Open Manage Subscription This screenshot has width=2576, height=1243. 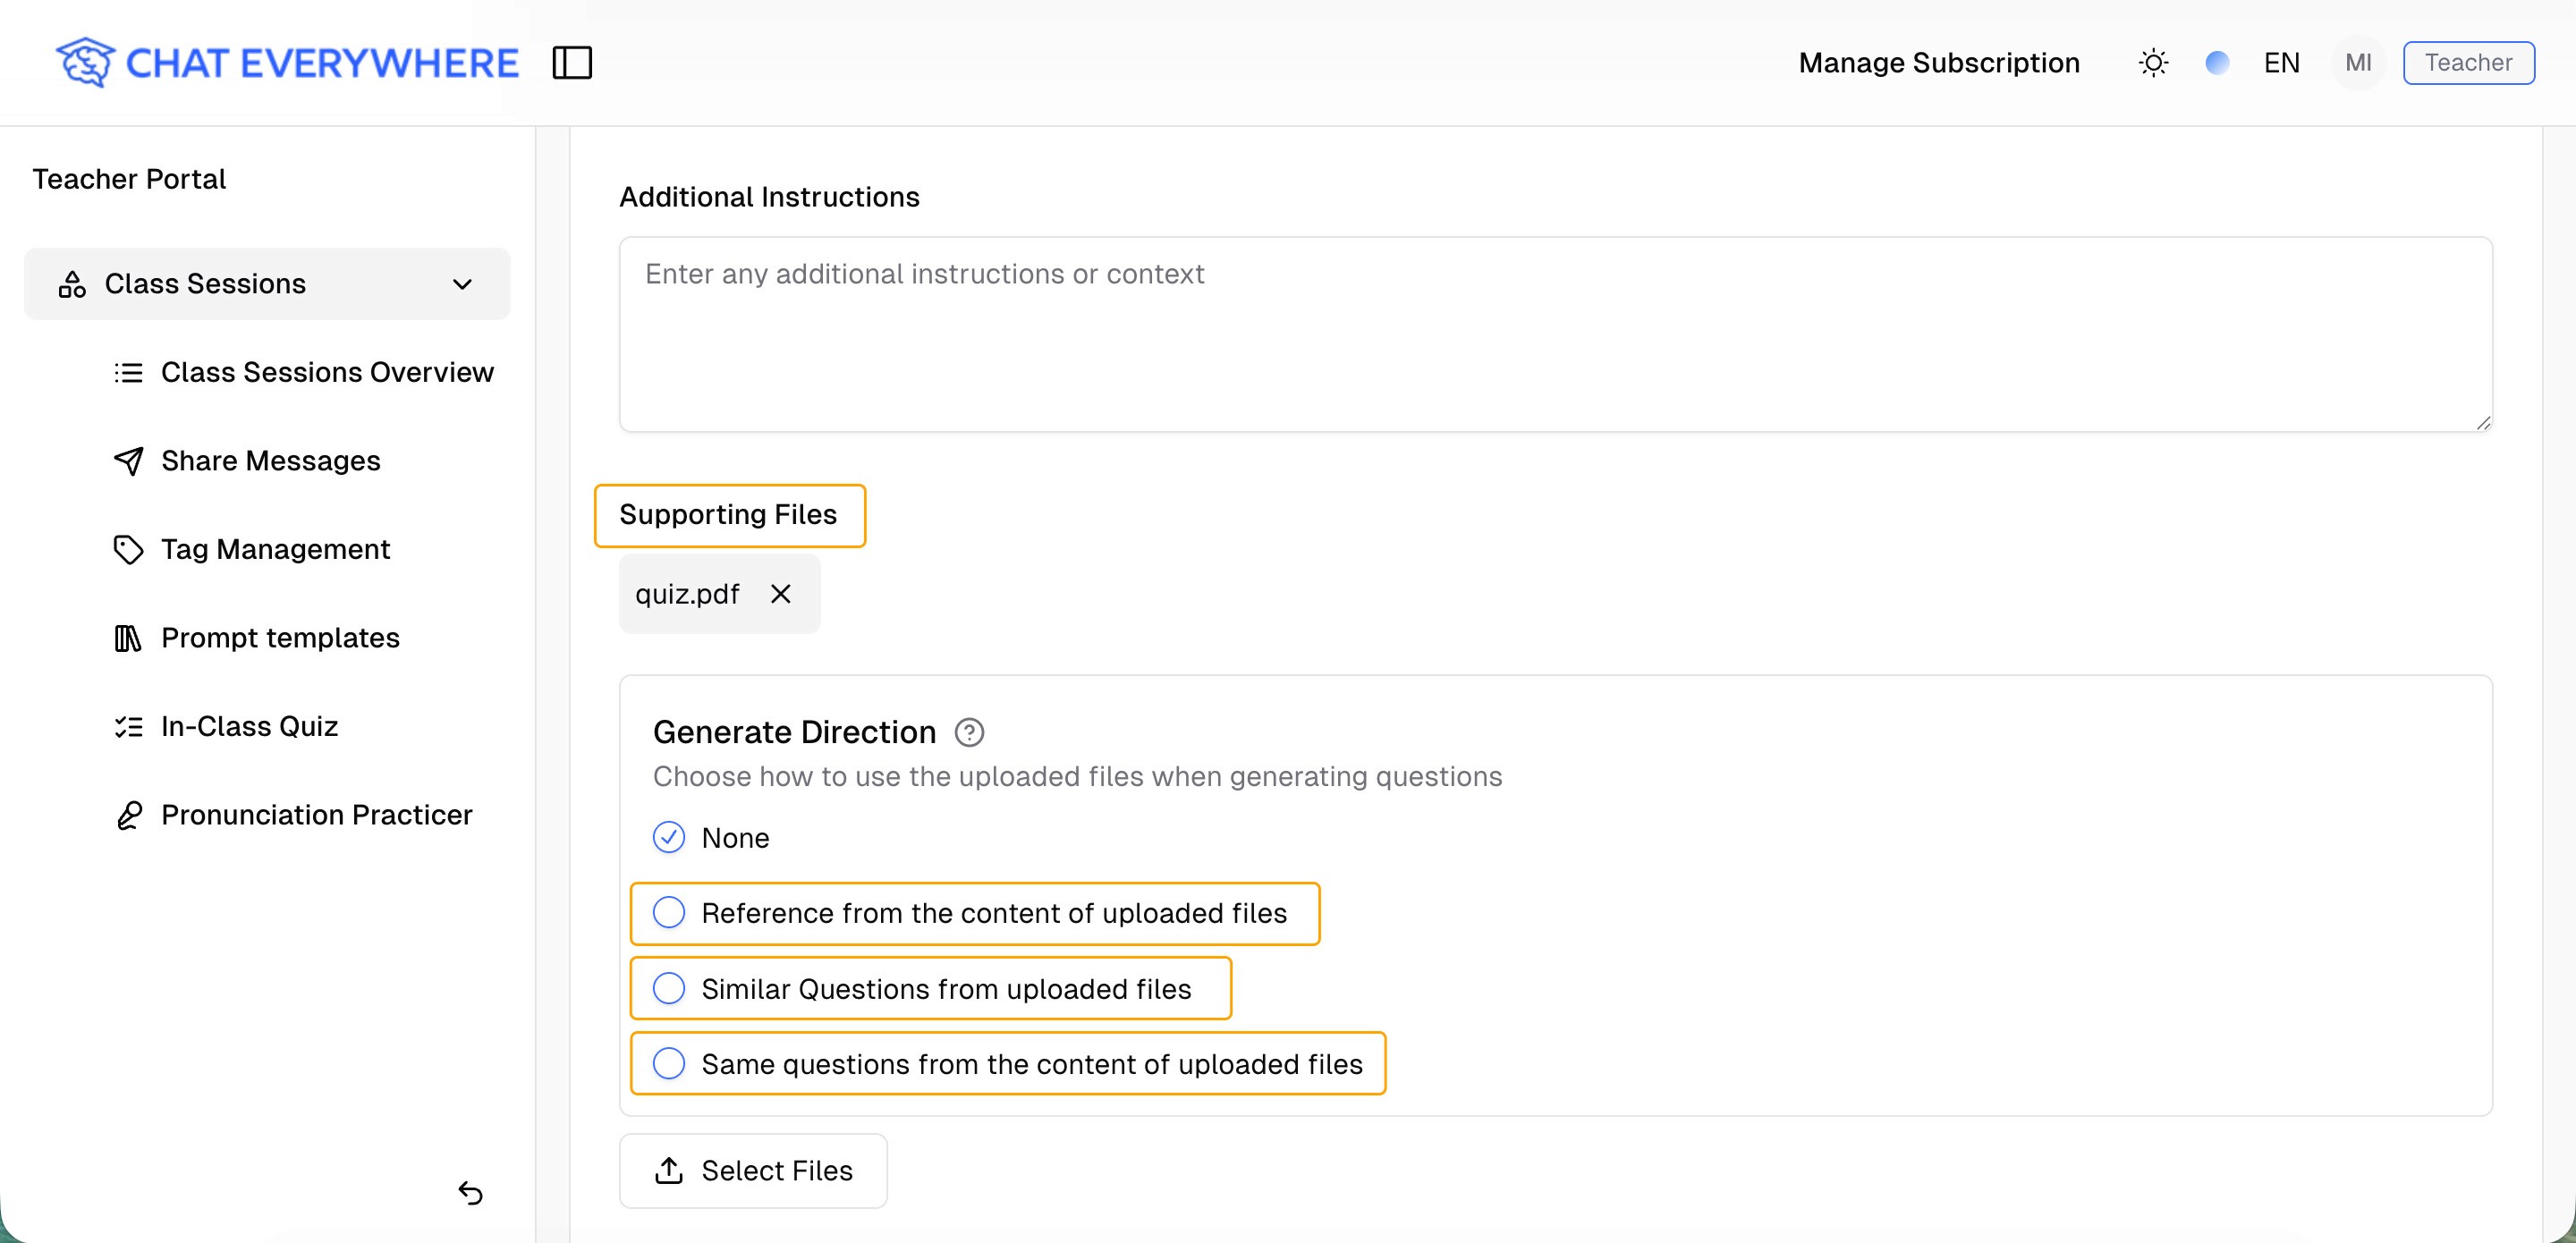click(1938, 63)
